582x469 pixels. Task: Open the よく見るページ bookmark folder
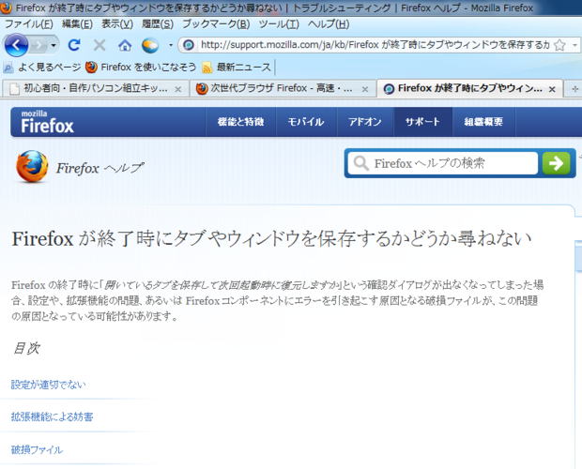(42, 68)
